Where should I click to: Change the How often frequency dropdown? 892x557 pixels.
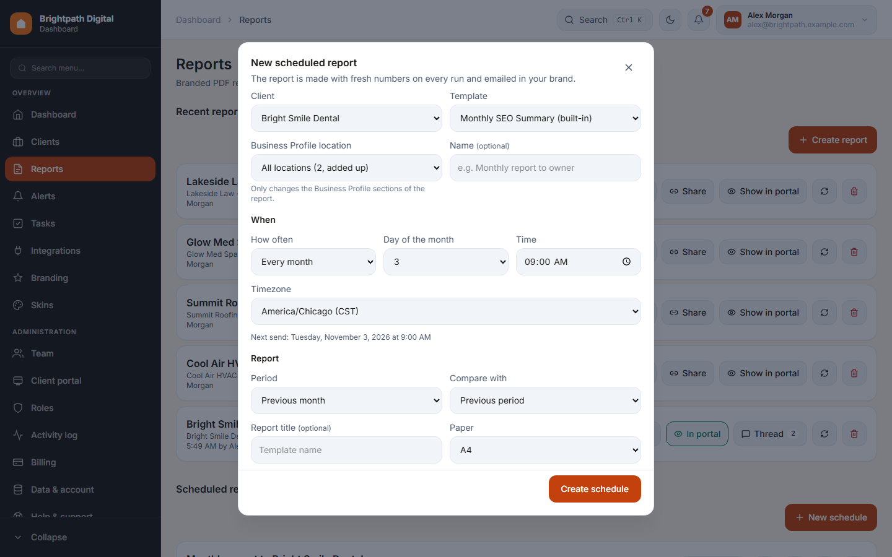[313, 262]
